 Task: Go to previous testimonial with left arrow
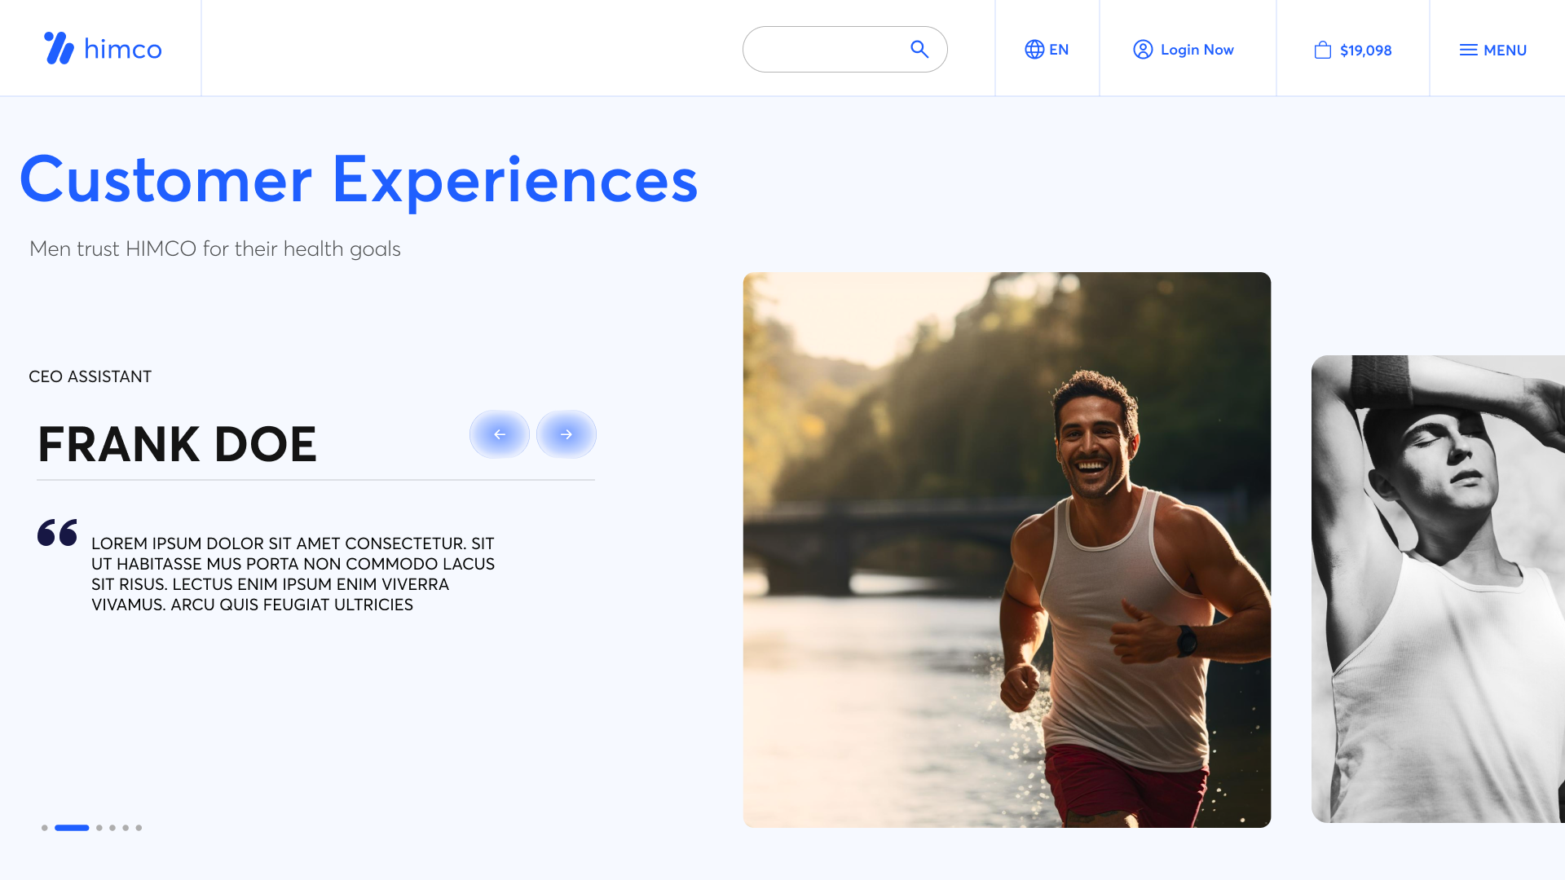pyautogui.click(x=500, y=434)
